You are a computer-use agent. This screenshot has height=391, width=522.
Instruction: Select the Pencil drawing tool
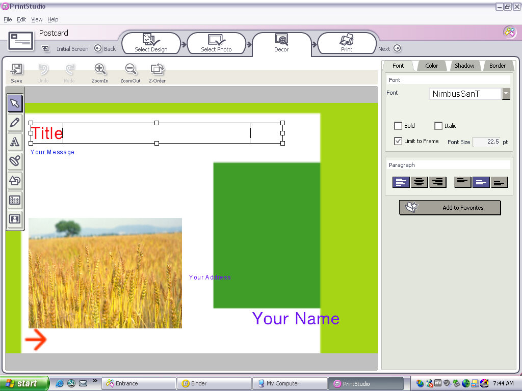click(x=15, y=123)
